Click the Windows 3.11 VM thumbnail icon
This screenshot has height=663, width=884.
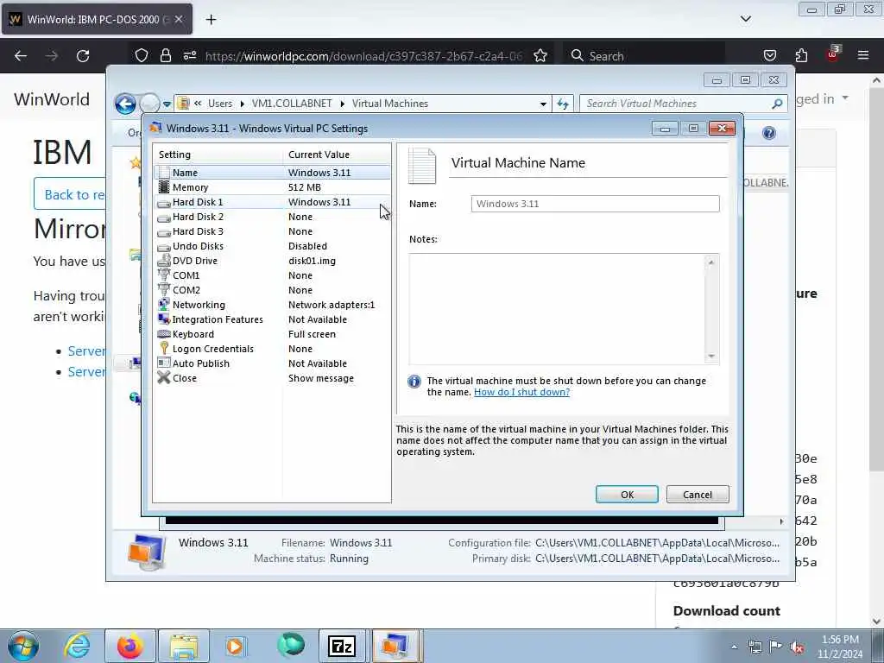[147, 552]
